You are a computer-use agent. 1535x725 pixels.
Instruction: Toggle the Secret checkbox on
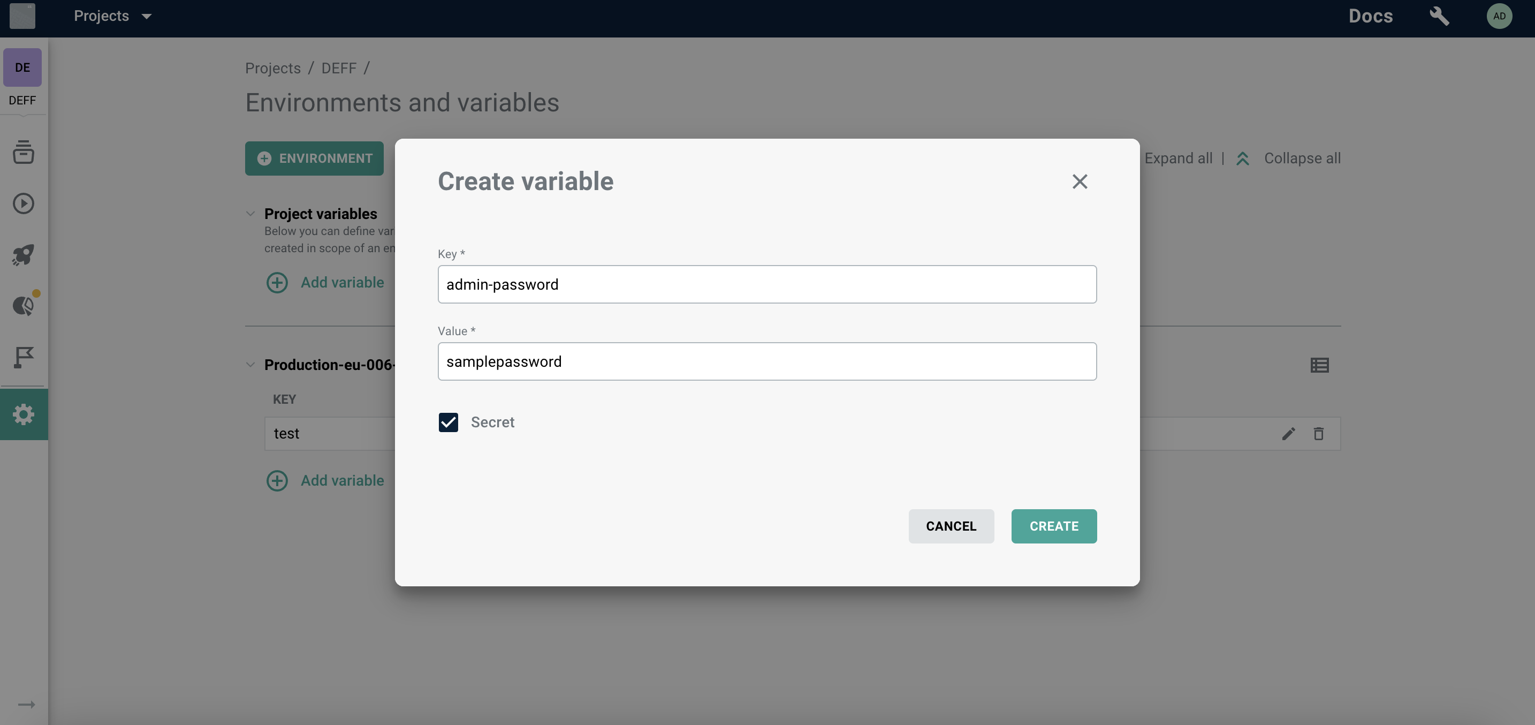[447, 421]
